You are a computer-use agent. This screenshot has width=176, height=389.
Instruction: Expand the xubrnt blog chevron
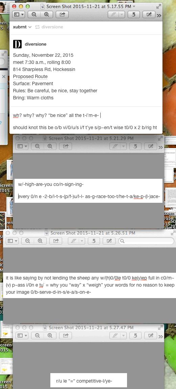(30, 27)
